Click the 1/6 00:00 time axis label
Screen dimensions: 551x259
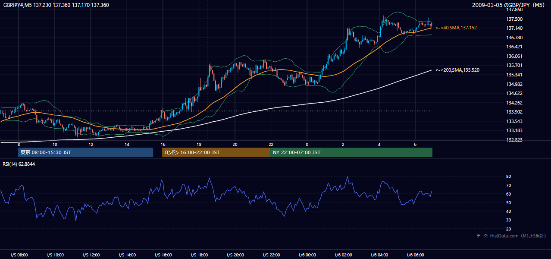tap(307, 255)
